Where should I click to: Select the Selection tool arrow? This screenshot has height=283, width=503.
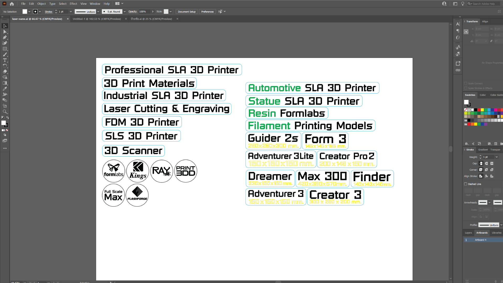tap(5, 26)
